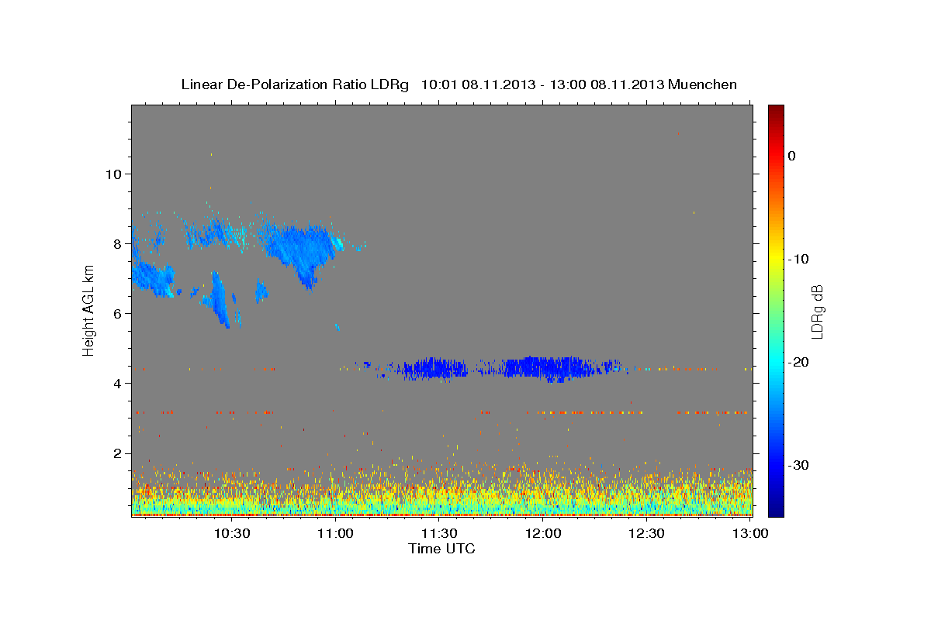Click the dark blue cloud patch near 11:30
Image resolution: width=931 pixels, height=620 pixels.
click(x=435, y=368)
